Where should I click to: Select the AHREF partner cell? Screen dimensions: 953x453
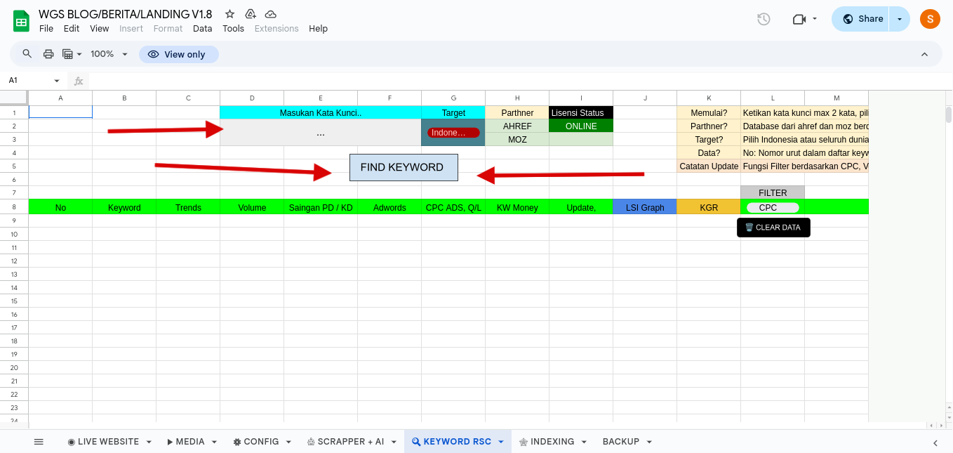coord(517,126)
